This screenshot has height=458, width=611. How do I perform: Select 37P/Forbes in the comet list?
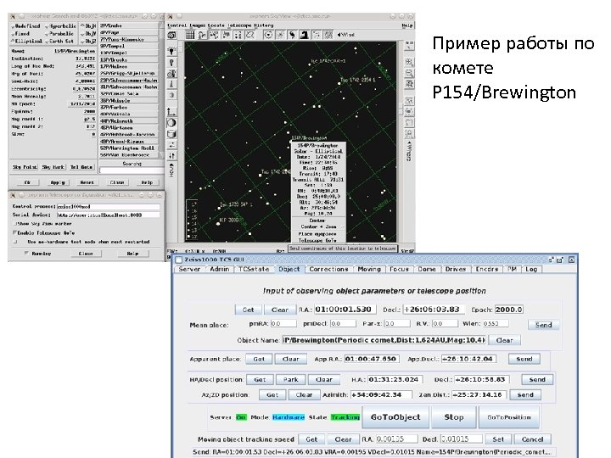pos(129,107)
